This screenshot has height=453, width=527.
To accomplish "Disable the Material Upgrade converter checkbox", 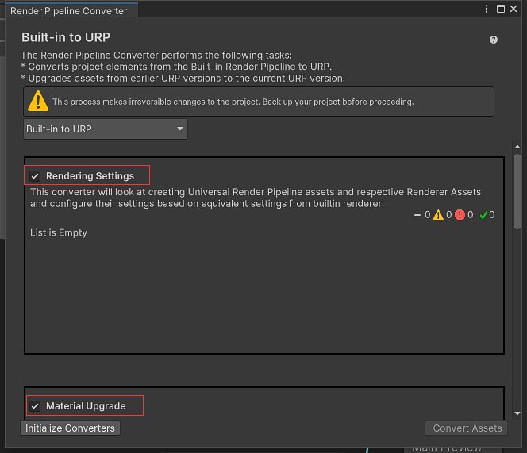I will pyautogui.click(x=35, y=406).
